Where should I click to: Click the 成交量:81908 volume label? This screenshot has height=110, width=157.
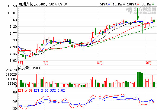pyautogui.click(x=29, y=68)
